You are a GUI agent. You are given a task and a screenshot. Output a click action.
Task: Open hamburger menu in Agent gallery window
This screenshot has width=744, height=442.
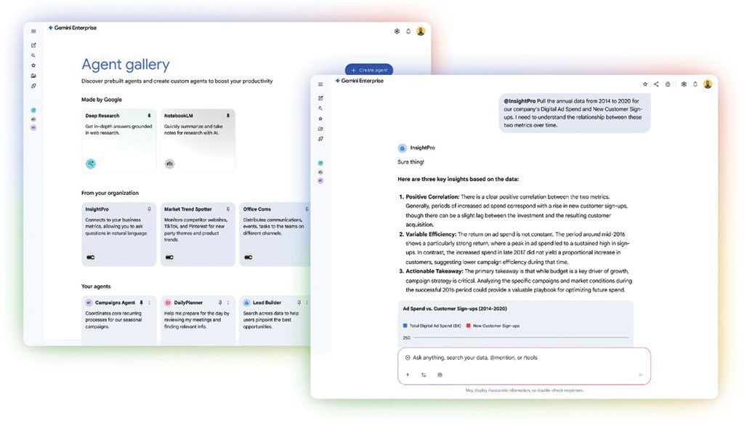(x=33, y=31)
